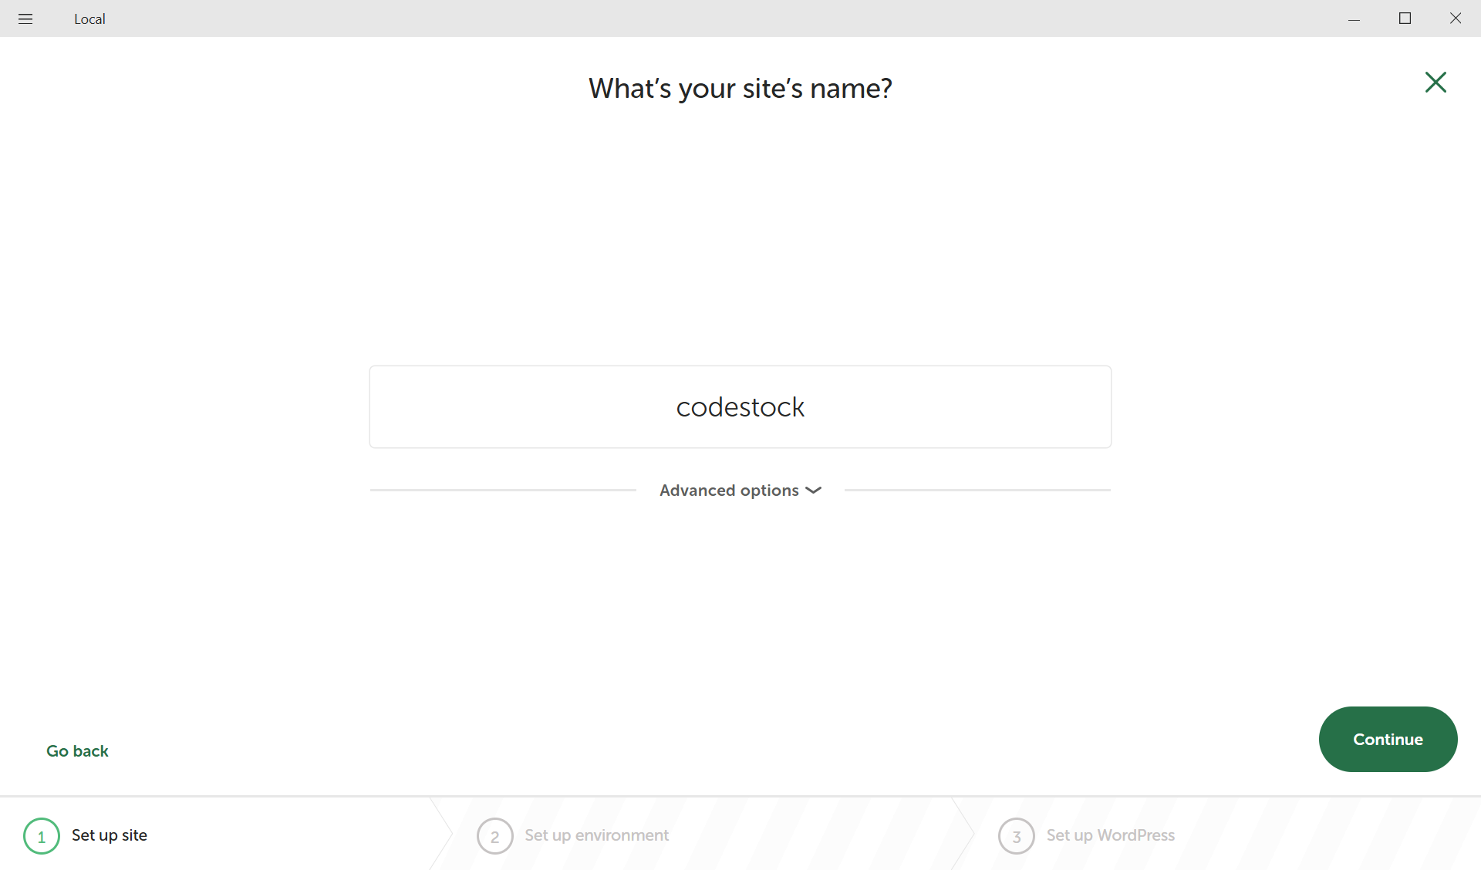Click the step 1 numbered circle

(x=42, y=835)
